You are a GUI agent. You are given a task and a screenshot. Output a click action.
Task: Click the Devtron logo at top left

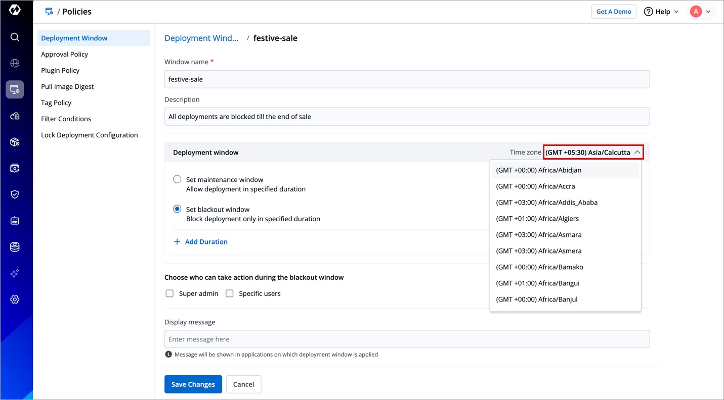pyautogui.click(x=15, y=11)
